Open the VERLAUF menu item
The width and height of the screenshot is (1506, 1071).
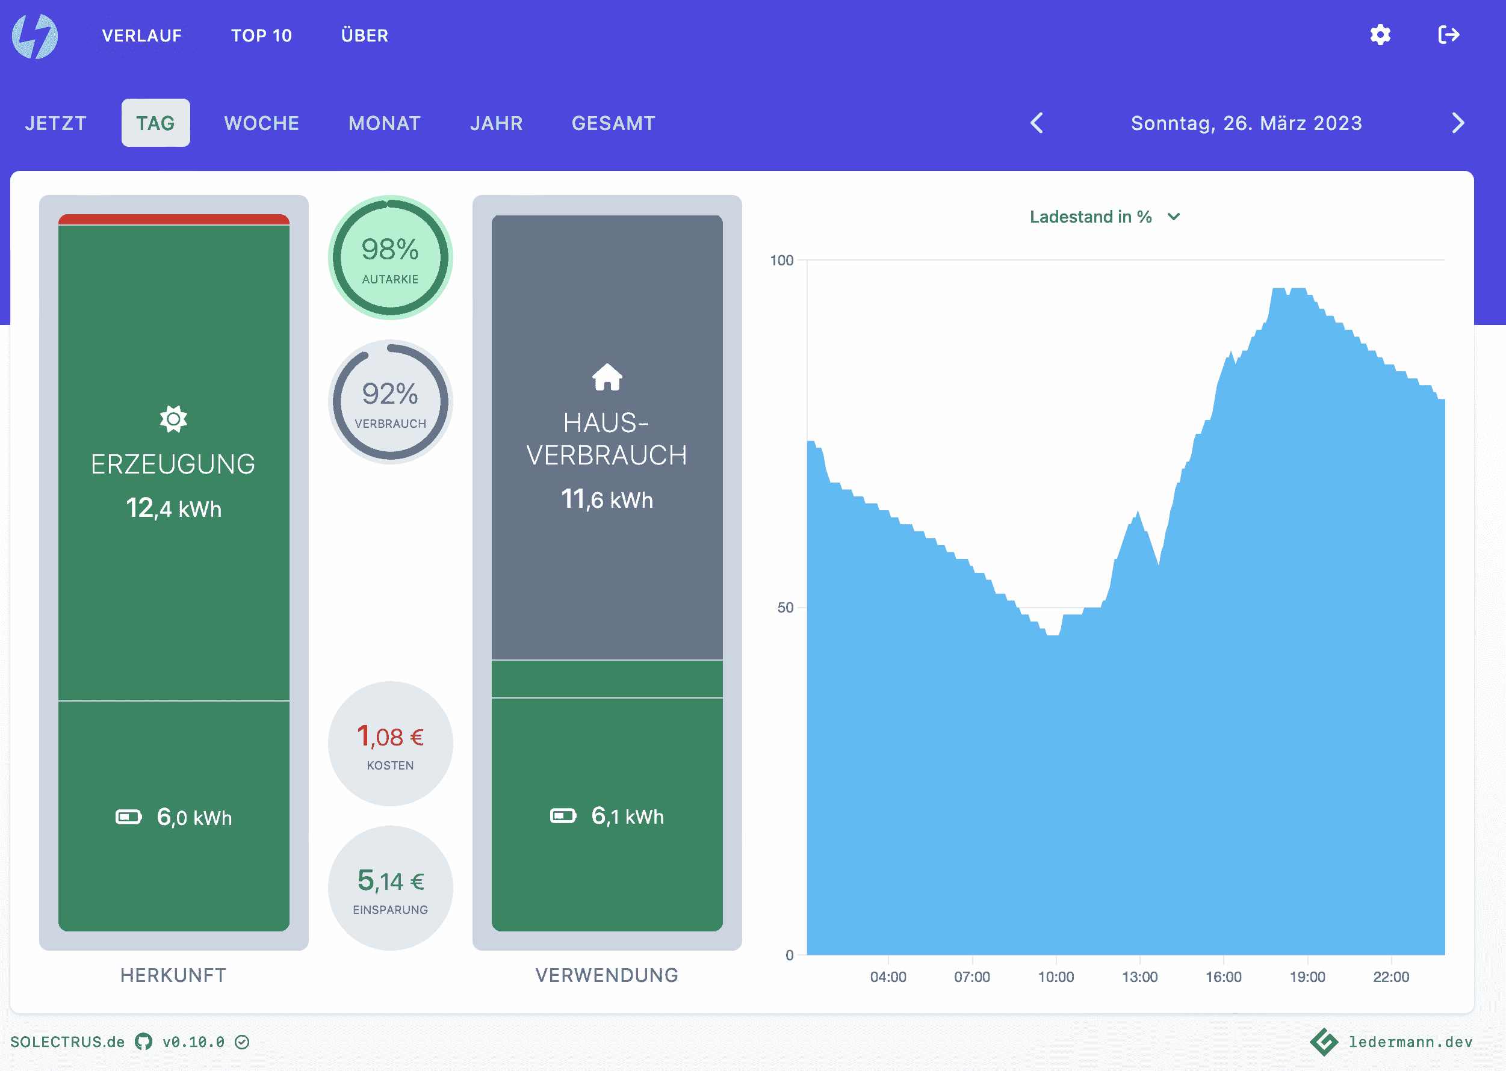[x=142, y=35]
